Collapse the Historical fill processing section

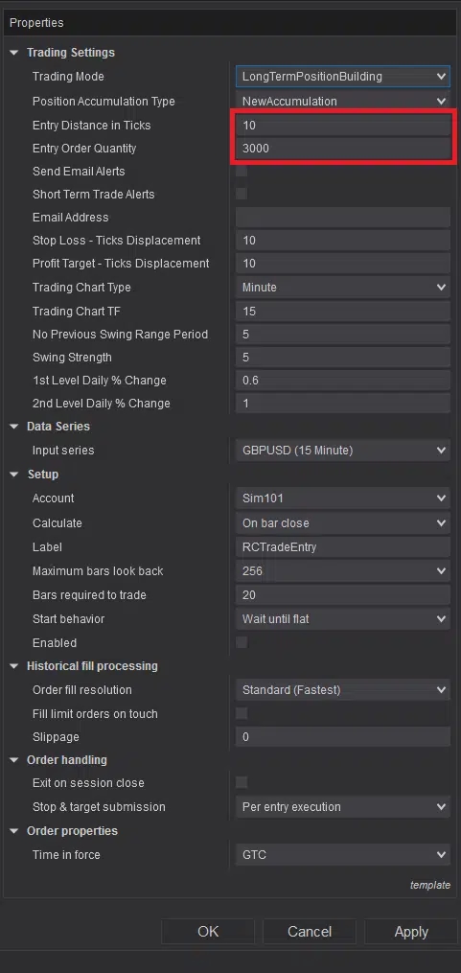point(14,666)
